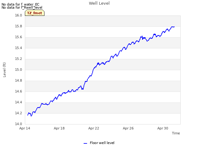Click the Apr 26 x-axis label
This screenshot has width=199, height=149.
(128, 128)
